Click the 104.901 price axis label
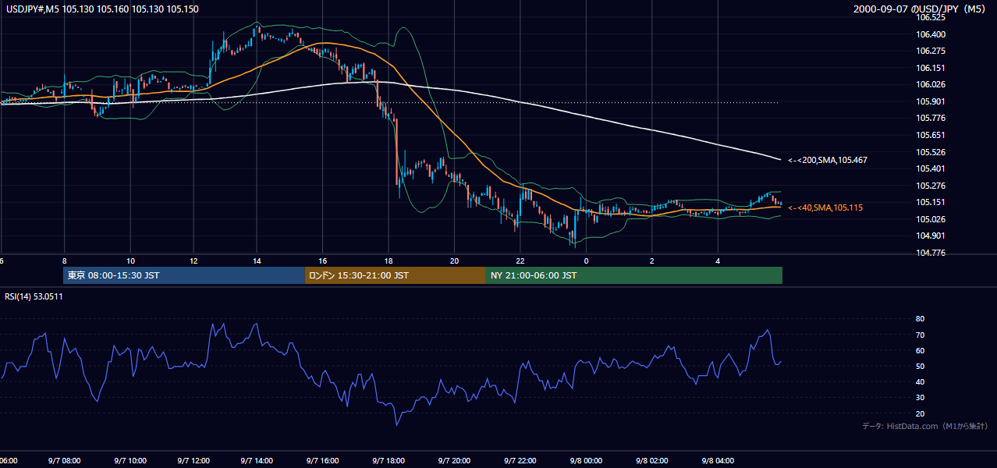997x468 pixels. (x=931, y=236)
